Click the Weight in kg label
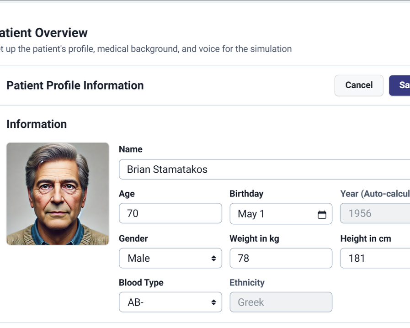 tap(254, 238)
